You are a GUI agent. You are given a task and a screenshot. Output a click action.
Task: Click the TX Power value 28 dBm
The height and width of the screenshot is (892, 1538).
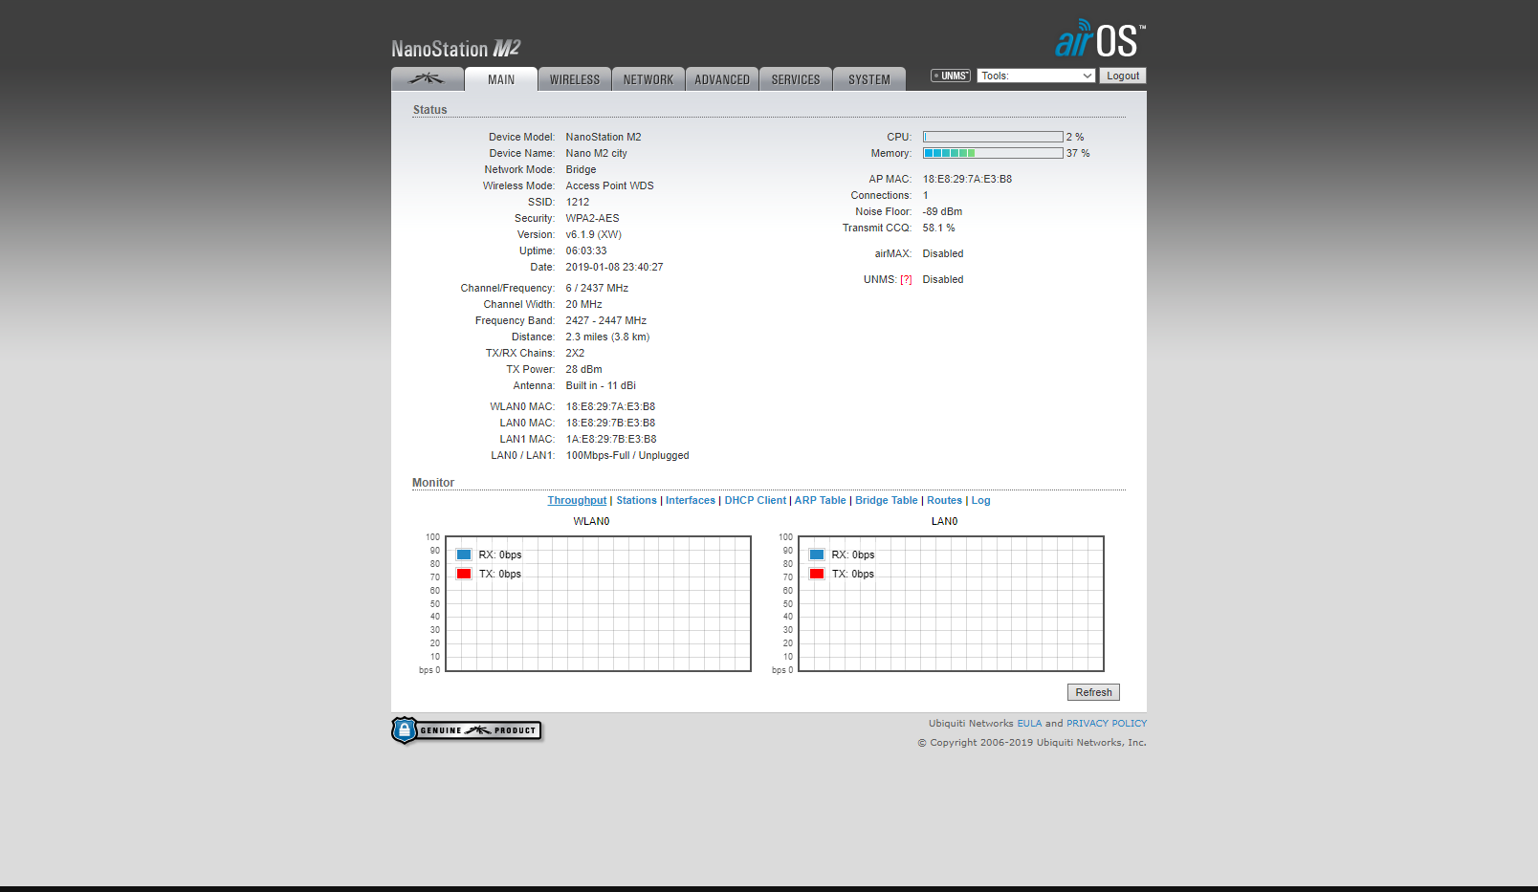click(x=583, y=370)
